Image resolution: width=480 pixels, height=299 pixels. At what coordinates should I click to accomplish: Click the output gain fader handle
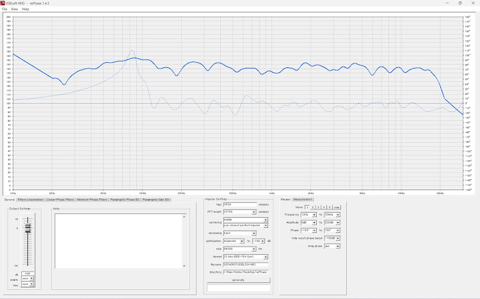click(x=28, y=228)
